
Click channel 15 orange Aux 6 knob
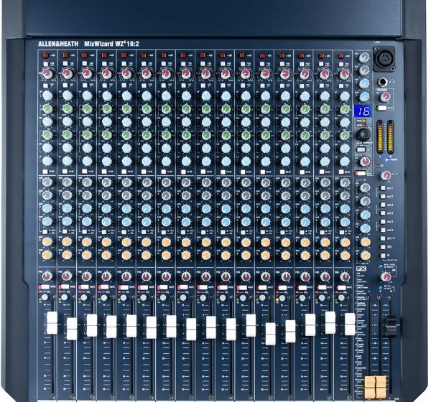pos(325,256)
